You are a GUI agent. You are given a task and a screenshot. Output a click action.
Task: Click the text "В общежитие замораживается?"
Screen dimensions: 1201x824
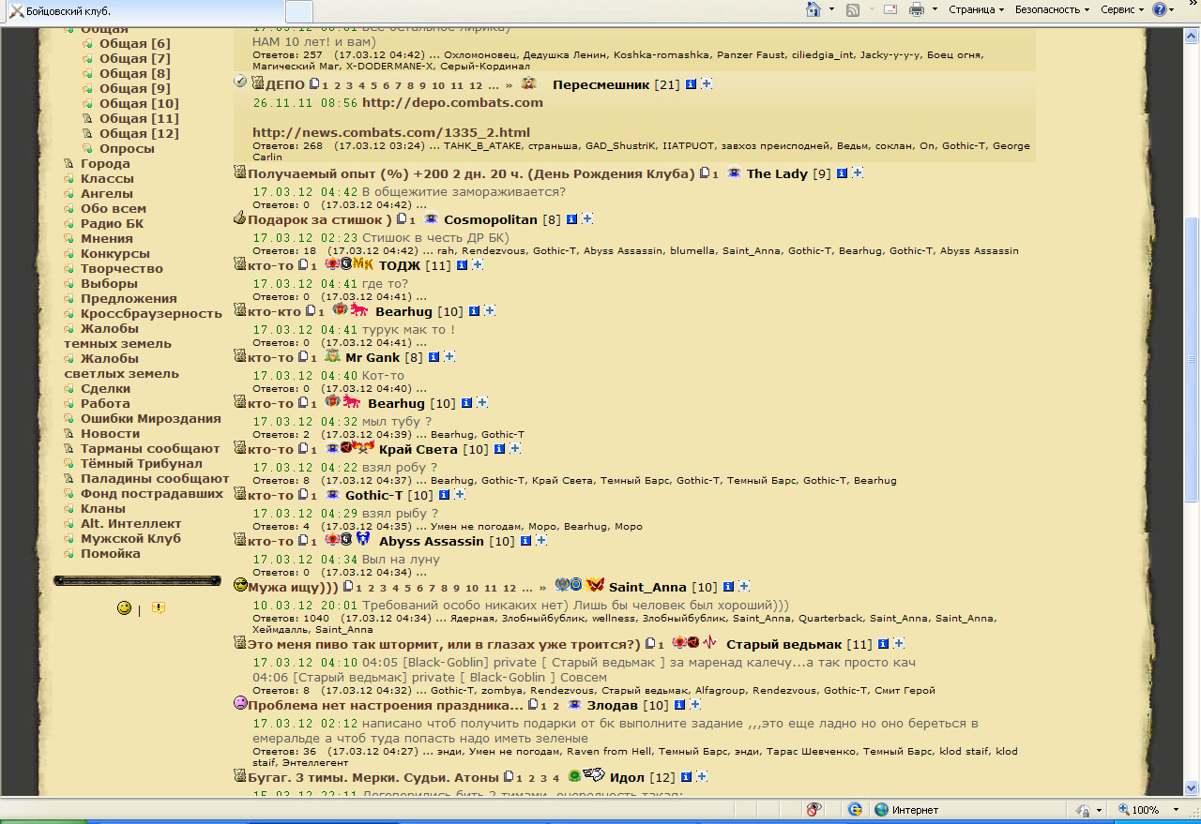[x=464, y=191]
